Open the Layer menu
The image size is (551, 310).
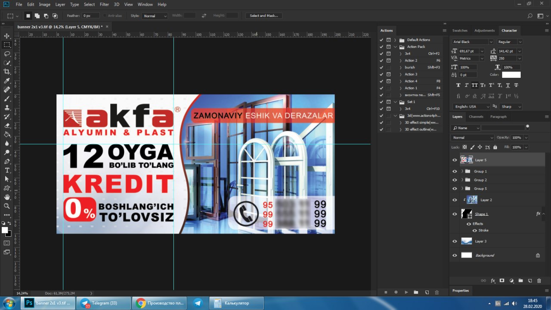(x=60, y=4)
